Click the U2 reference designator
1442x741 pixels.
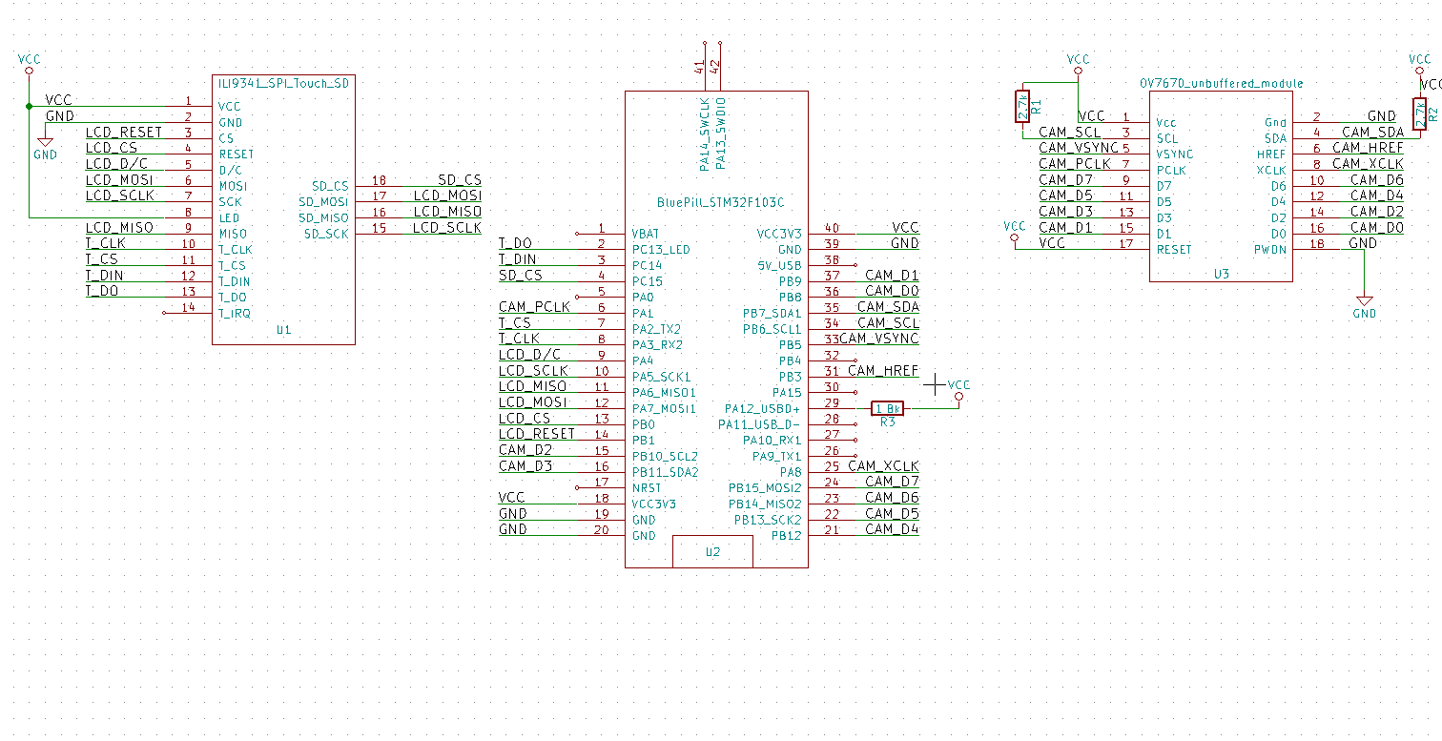point(712,551)
